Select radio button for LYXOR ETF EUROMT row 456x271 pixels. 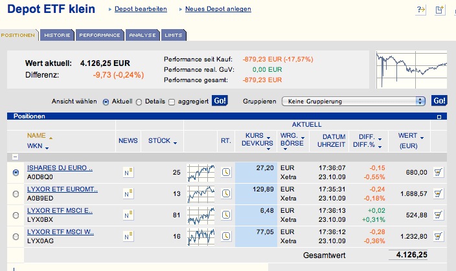[x=16, y=194]
